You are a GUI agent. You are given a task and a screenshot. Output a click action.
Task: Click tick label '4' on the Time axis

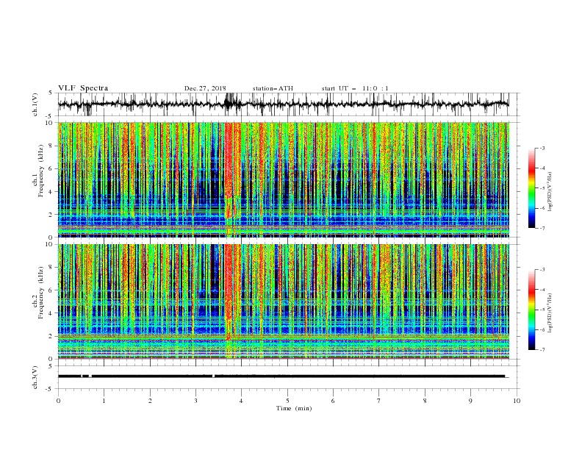(x=242, y=401)
